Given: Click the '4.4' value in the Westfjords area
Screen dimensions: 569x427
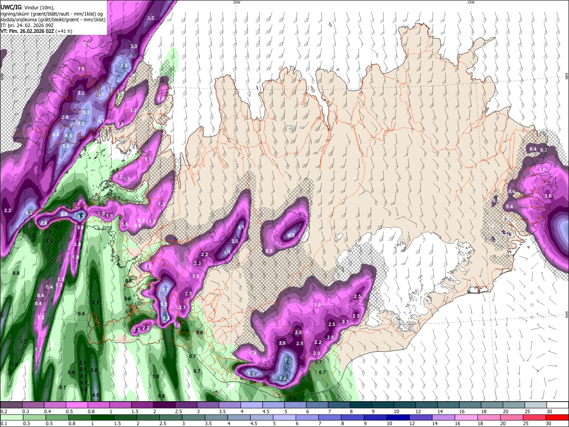Looking at the screenshot, I should click(x=56, y=134).
